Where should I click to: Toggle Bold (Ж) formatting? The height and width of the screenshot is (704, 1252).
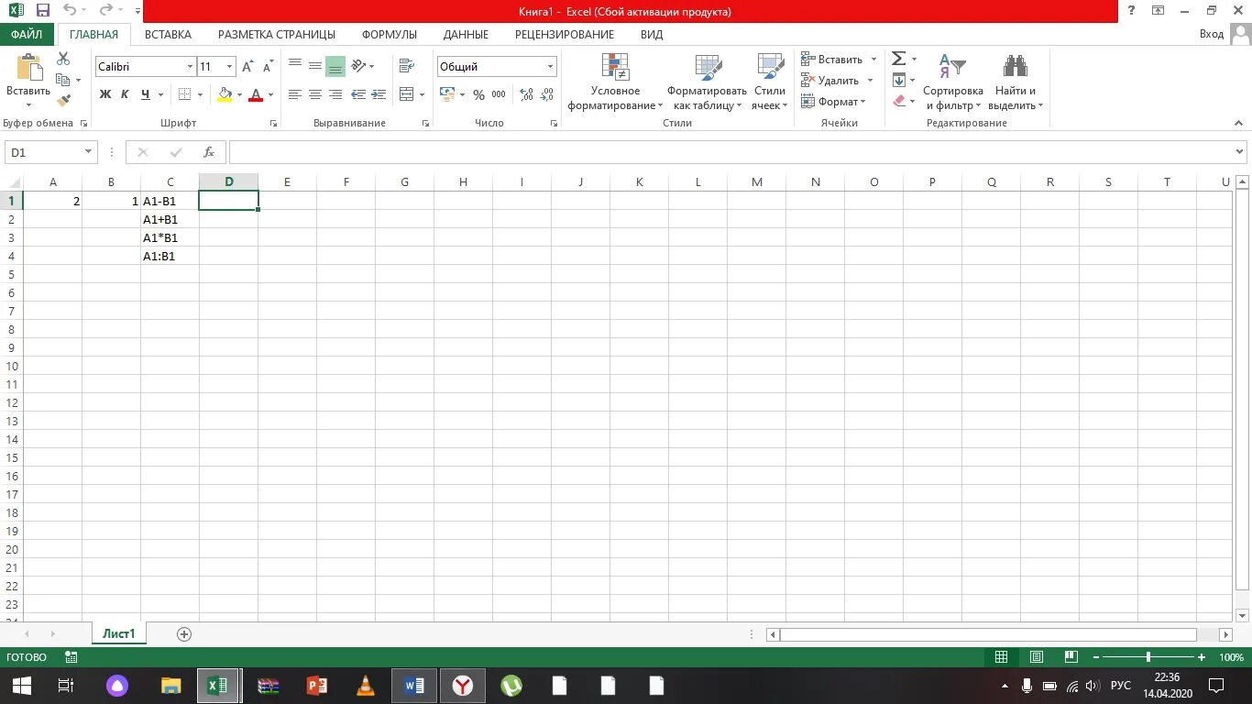(105, 94)
